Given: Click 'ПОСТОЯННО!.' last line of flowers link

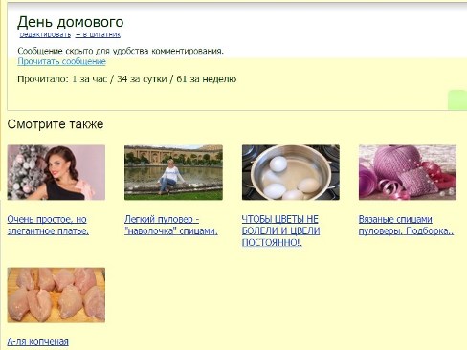Looking at the screenshot, I should coord(272,243).
